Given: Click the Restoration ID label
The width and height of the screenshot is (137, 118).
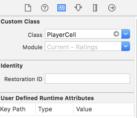Looking at the screenshot, I should point(23,79).
